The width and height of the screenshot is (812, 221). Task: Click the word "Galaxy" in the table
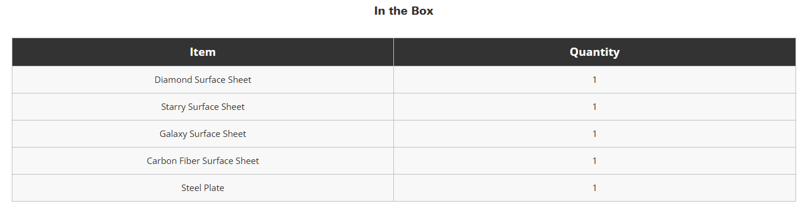pyautogui.click(x=173, y=134)
